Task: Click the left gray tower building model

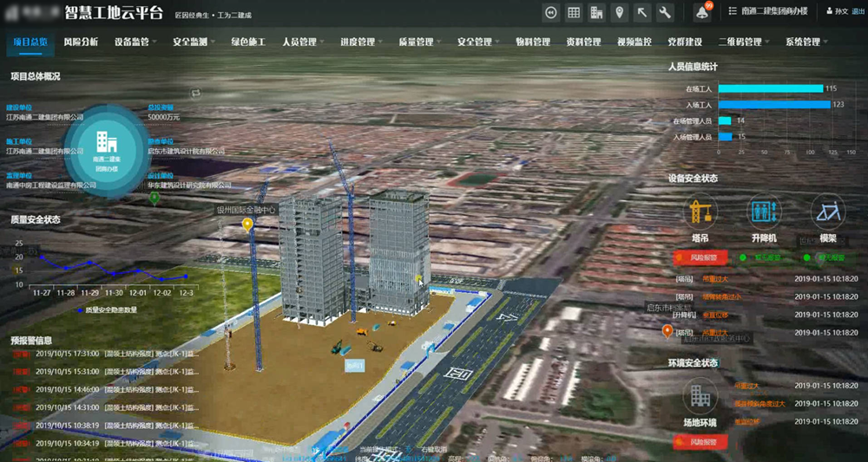Action: point(311,258)
